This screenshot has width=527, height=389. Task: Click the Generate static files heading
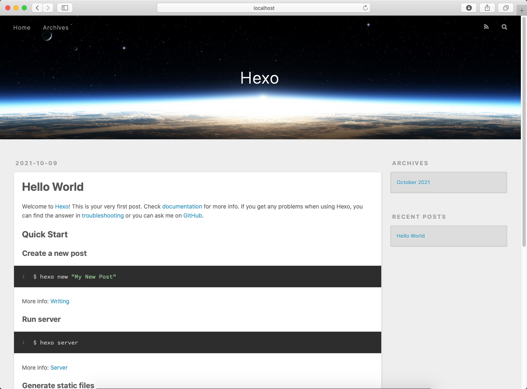pos(58,385)
